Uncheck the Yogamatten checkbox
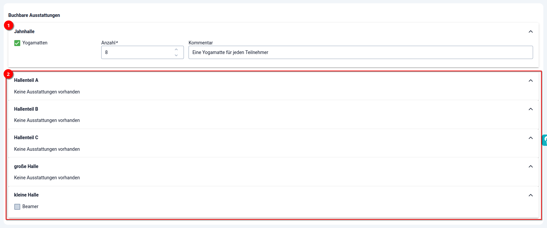Screen dimensions: 547x228 (17, 43)
